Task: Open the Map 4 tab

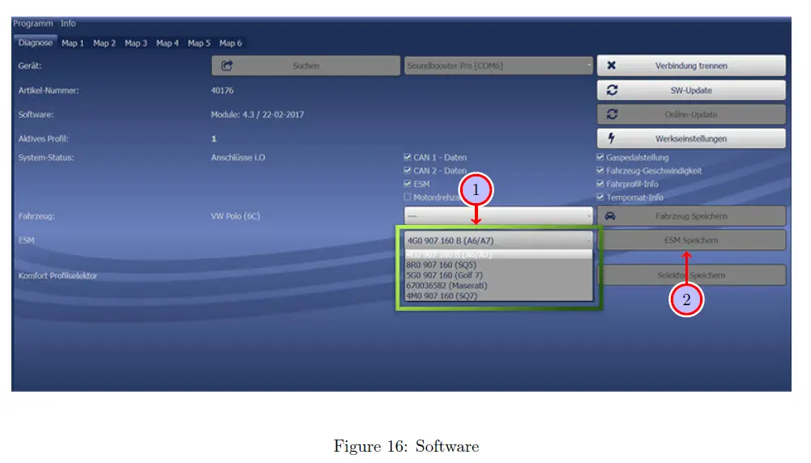Action: tap(168, 44)
